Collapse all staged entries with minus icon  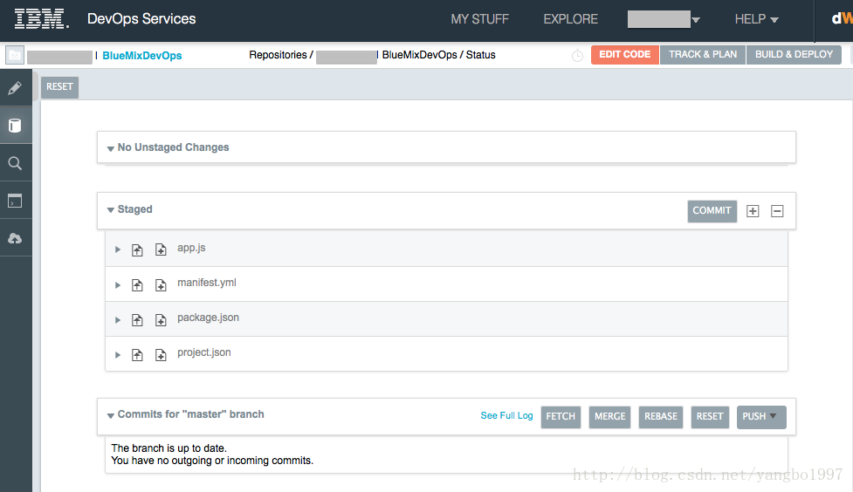[x=777, y=211]
